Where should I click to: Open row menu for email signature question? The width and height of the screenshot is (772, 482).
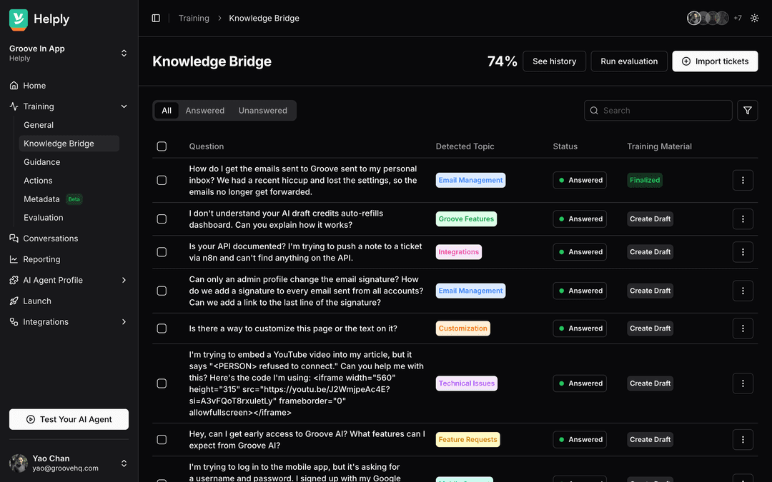tap(743, 291)
